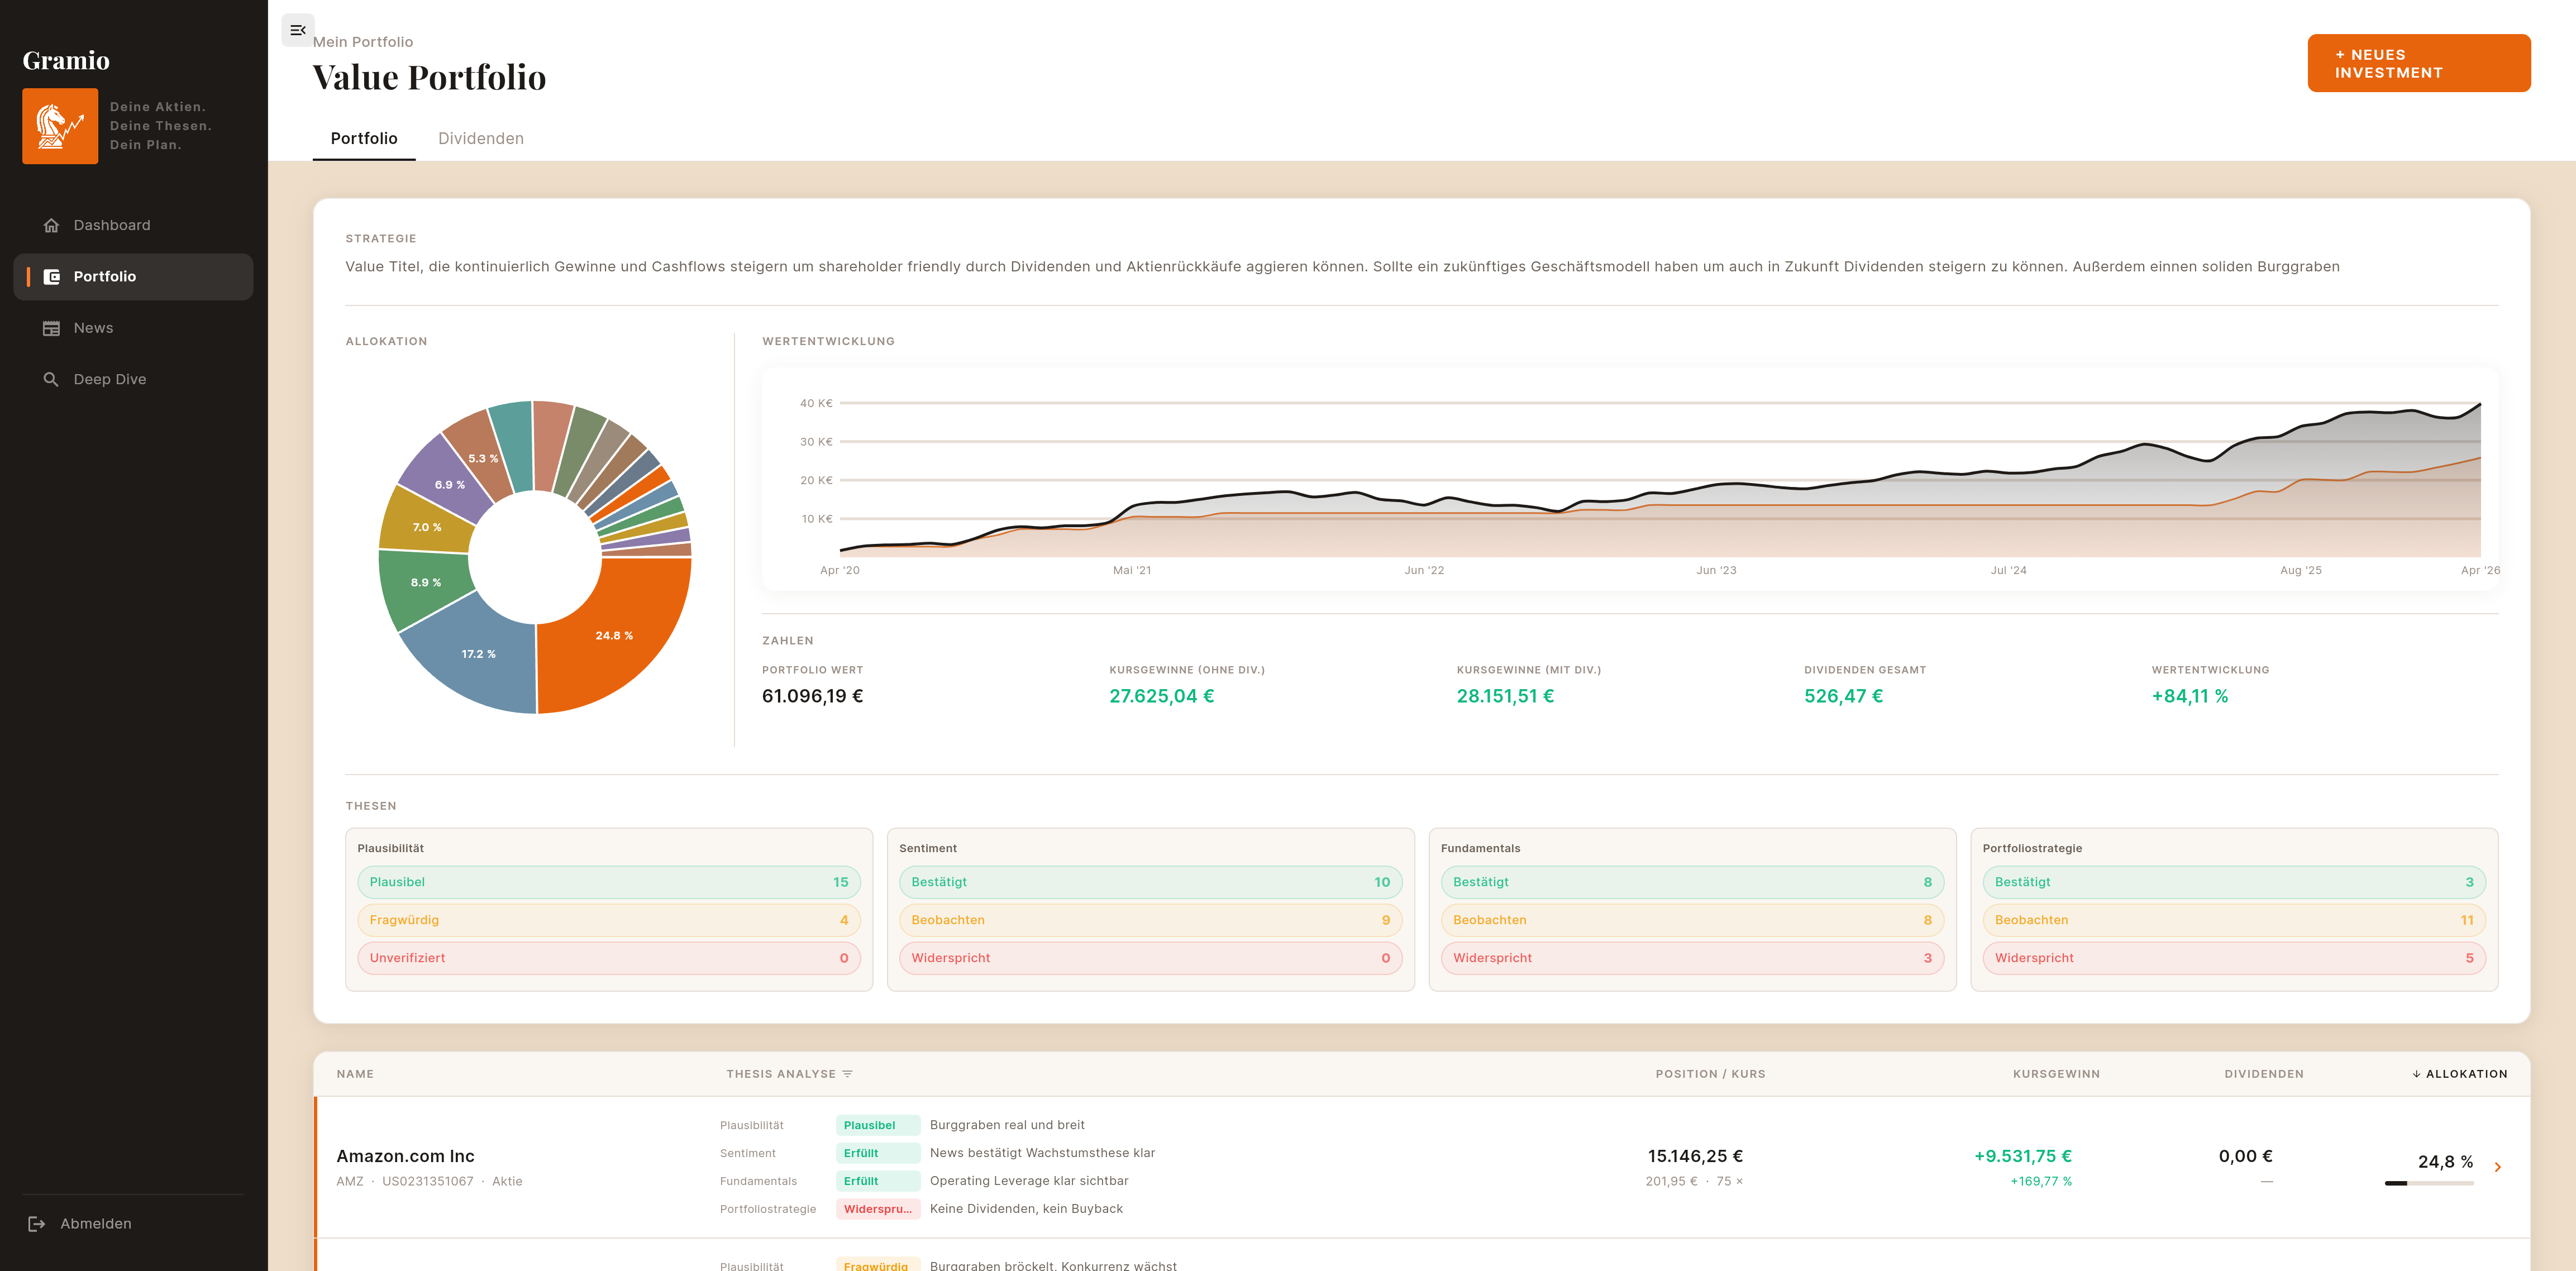This screenshot has height=1271, width=2576.
Task: Click Portfolio Wert value 61.096,19 €
Action: (x=812, y=696)
